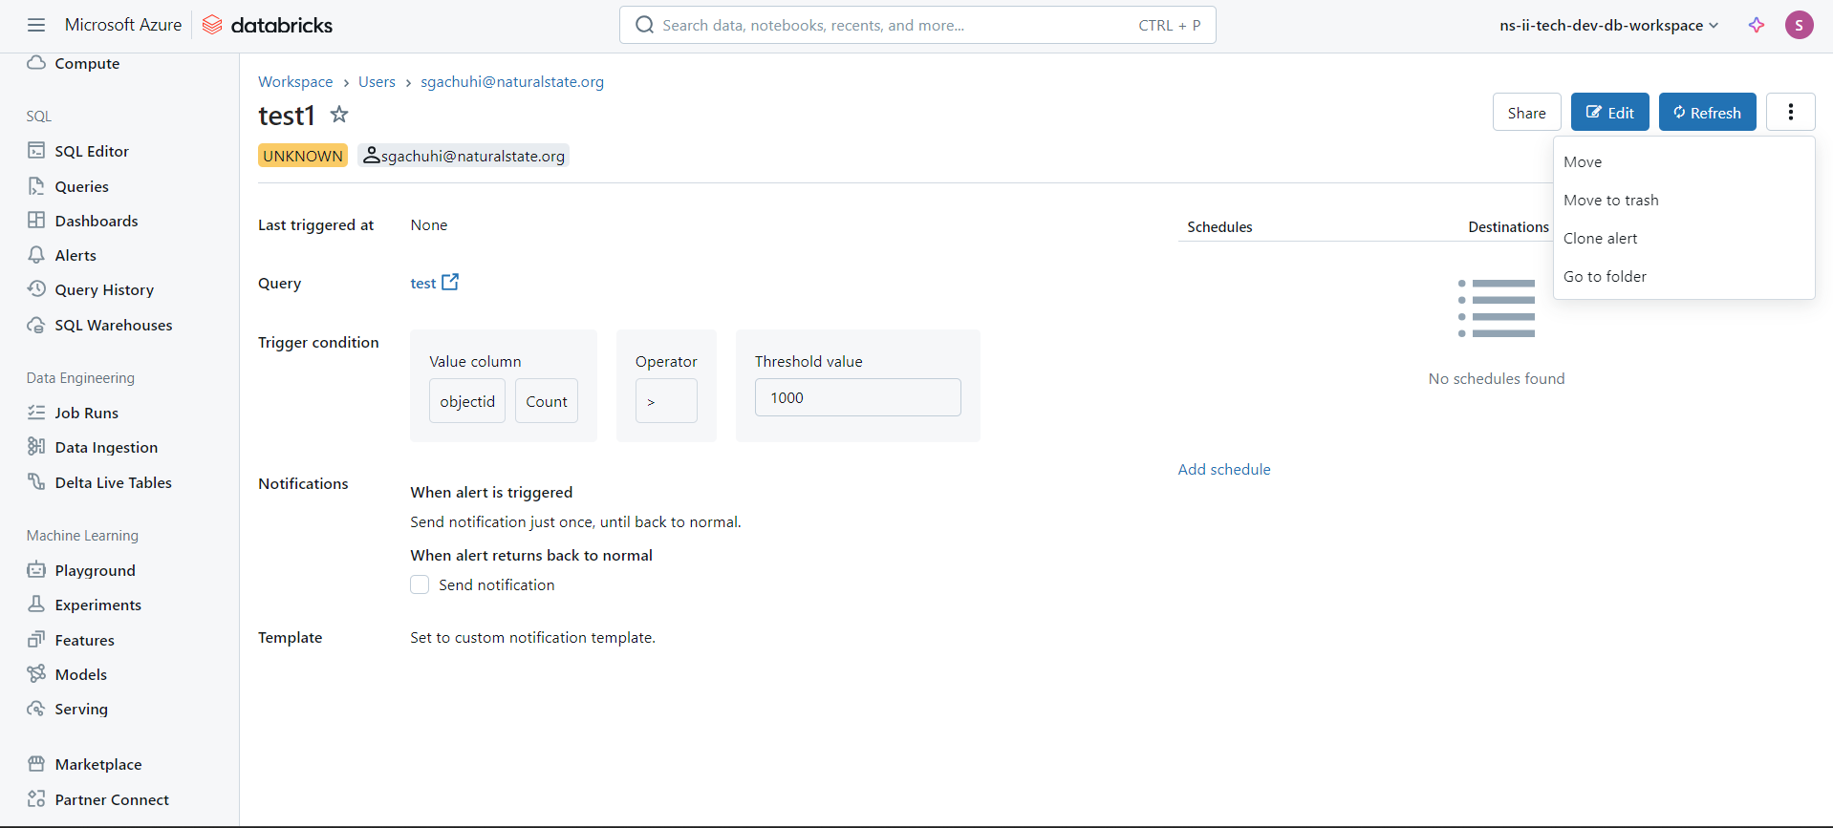This screenshot has height=828, width=1833.
Task: Open Job Runs in sidebar
Action: [x=86, y=413]
